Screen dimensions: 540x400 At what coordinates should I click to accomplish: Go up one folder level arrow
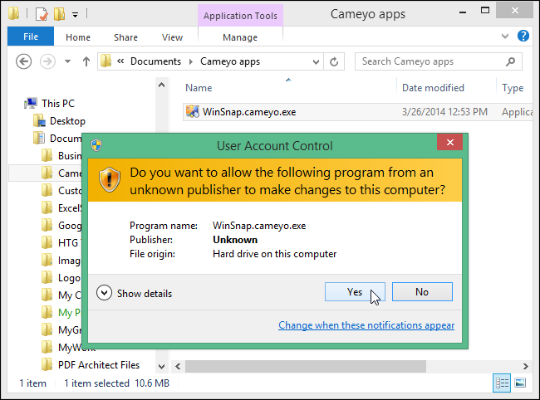pos(86,61)
